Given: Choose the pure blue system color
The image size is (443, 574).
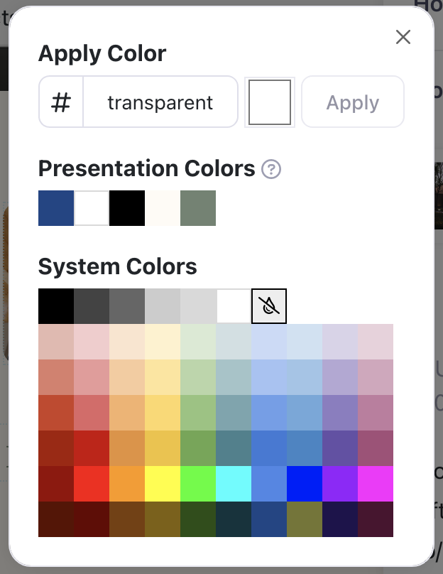Looking at the screenshot, I should (x=305, y=484).
